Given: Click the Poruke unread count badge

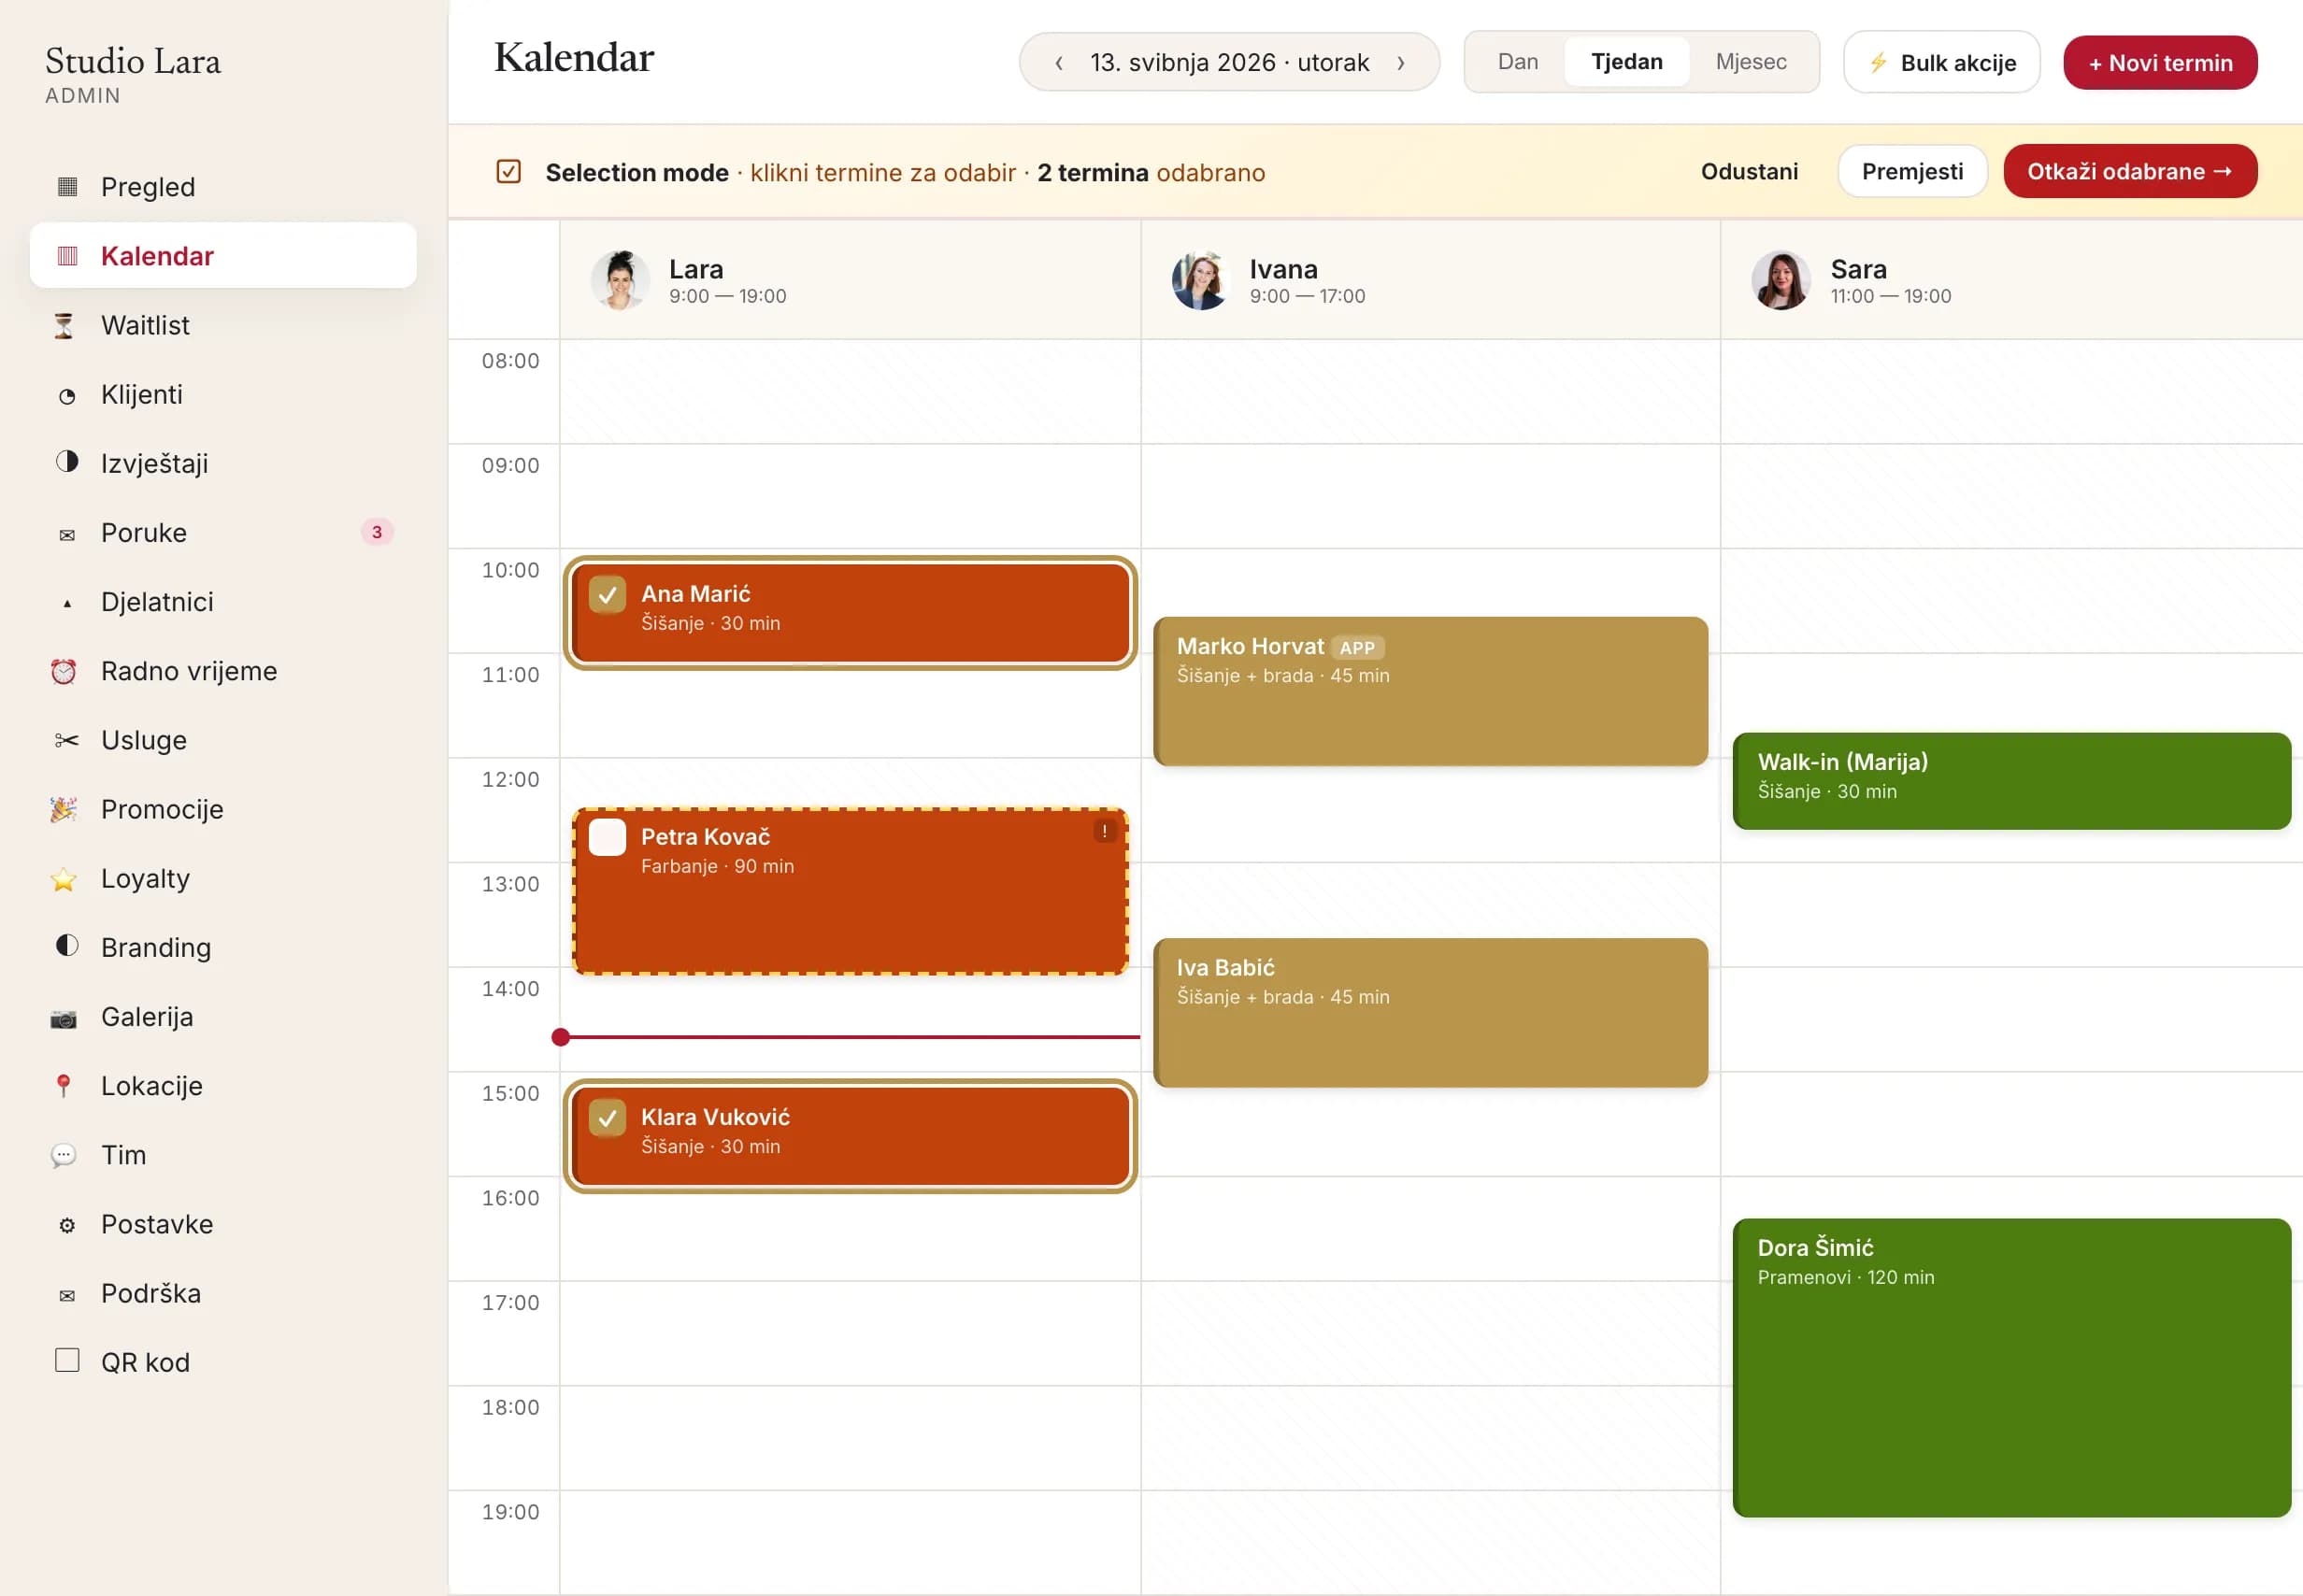Looking at the screenshot, I should click(x=377, y=532).
